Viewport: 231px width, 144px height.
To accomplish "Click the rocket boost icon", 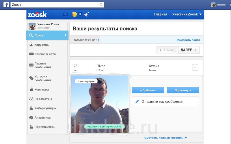I will [x=87, y=14].
